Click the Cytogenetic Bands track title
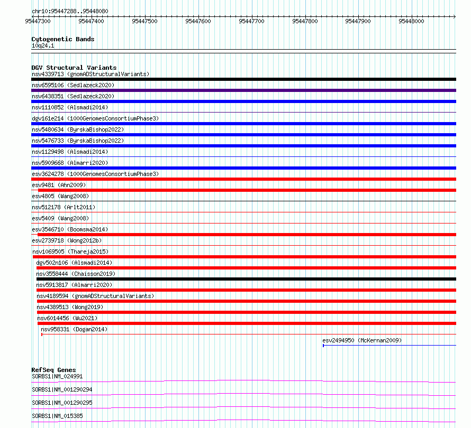This screenshot has height=428, width=471. pos(63,39)
